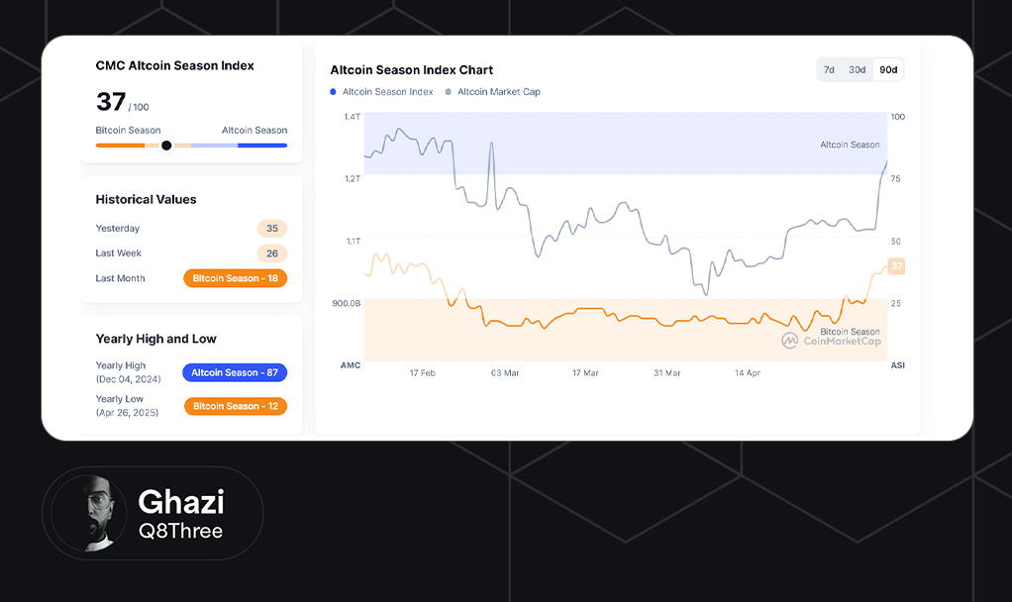
Task: Click the 17 Feb date on axis
Action: pyautogui.click(x=423, y=373)
